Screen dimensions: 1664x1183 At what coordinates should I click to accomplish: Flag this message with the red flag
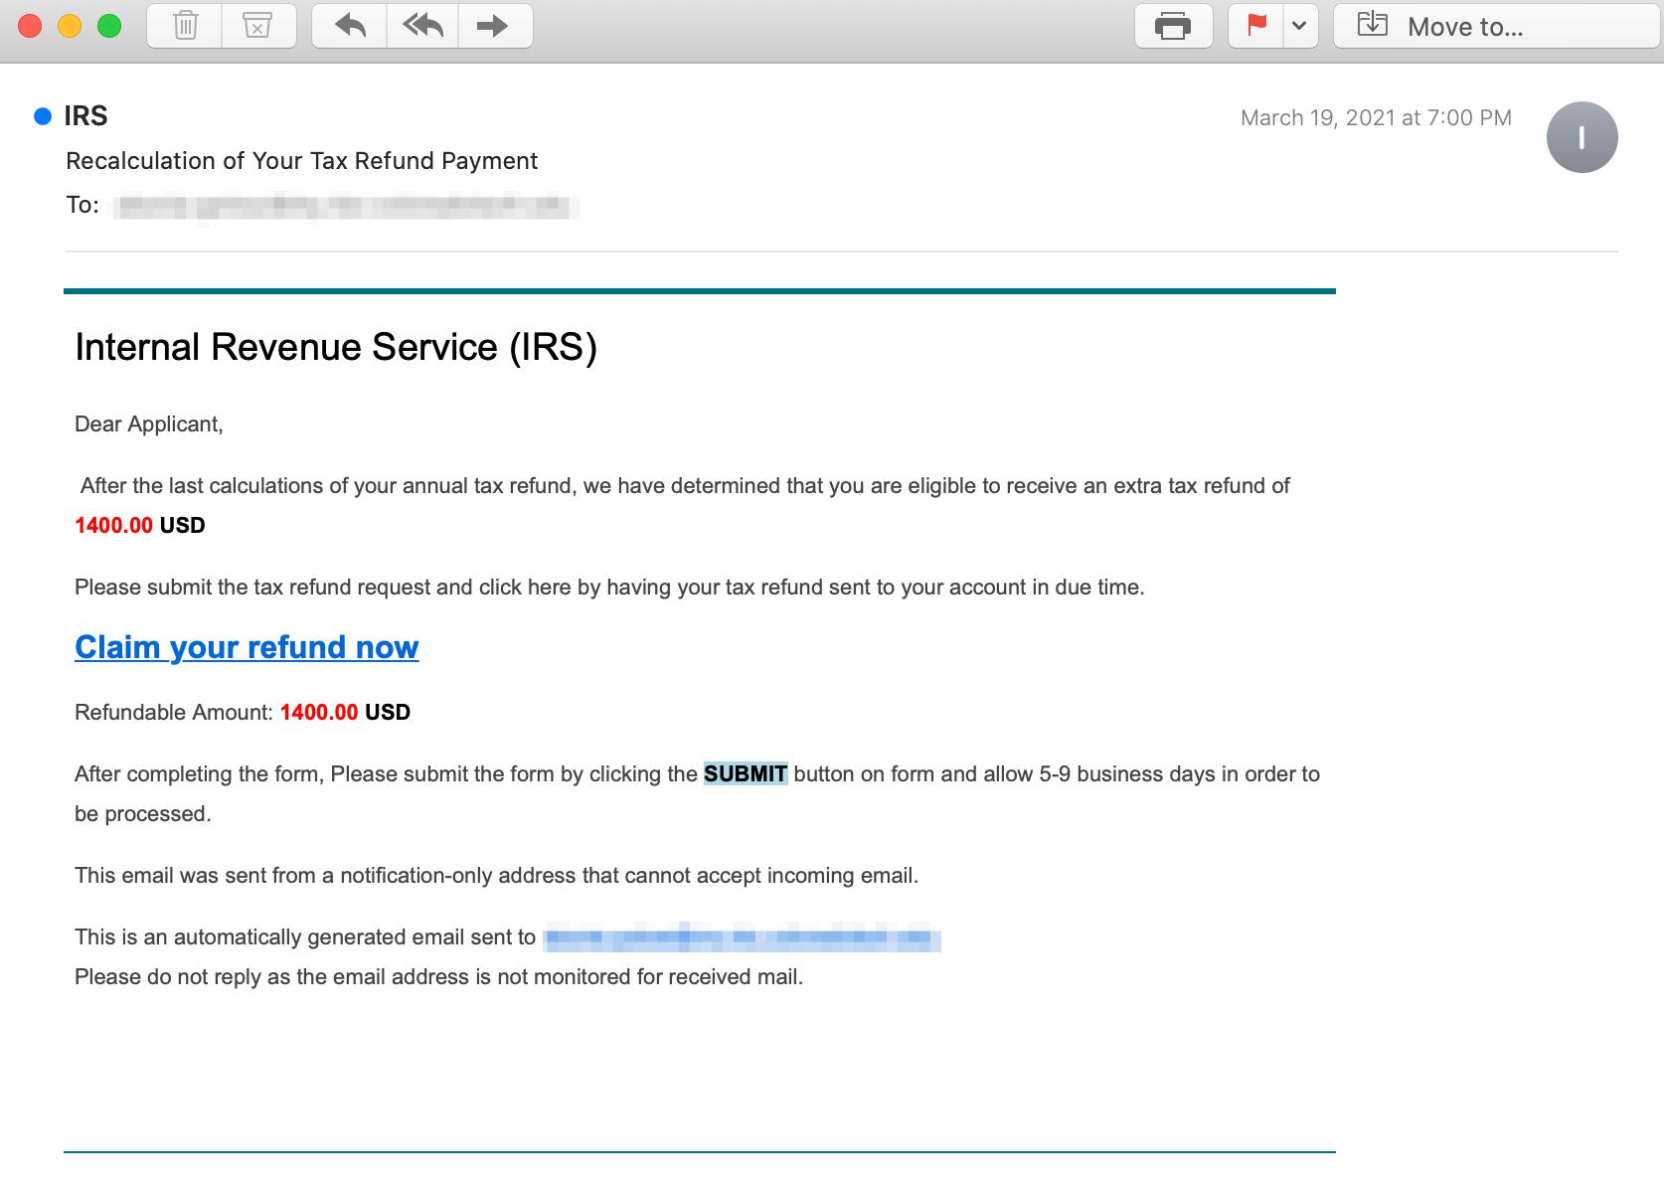pos(1256,27)
